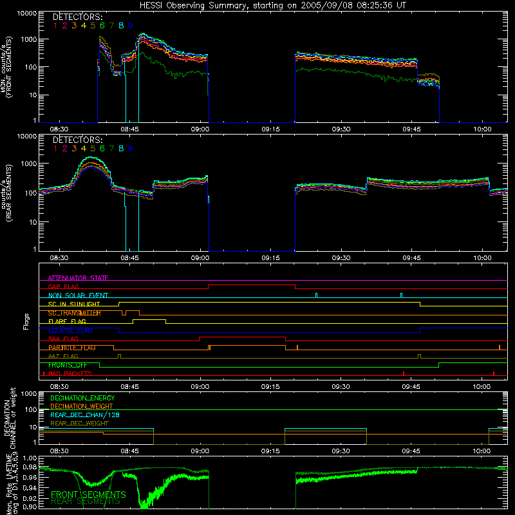Click cyan detector 8 legend number in rear segments plot

coord(121,149)
